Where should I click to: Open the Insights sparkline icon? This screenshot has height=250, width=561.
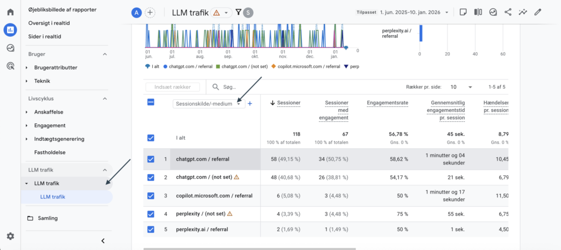(x=523, y=12)
